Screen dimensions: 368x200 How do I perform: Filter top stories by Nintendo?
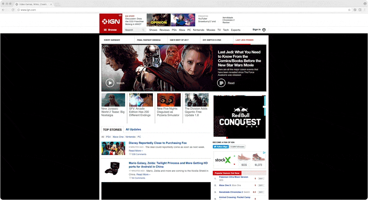point(130,137)
